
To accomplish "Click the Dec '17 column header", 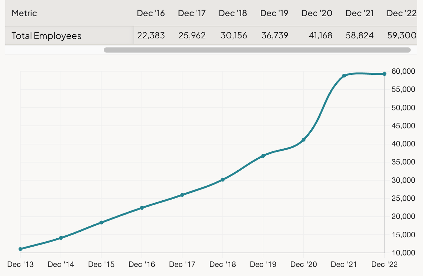I will coord(192,13).
